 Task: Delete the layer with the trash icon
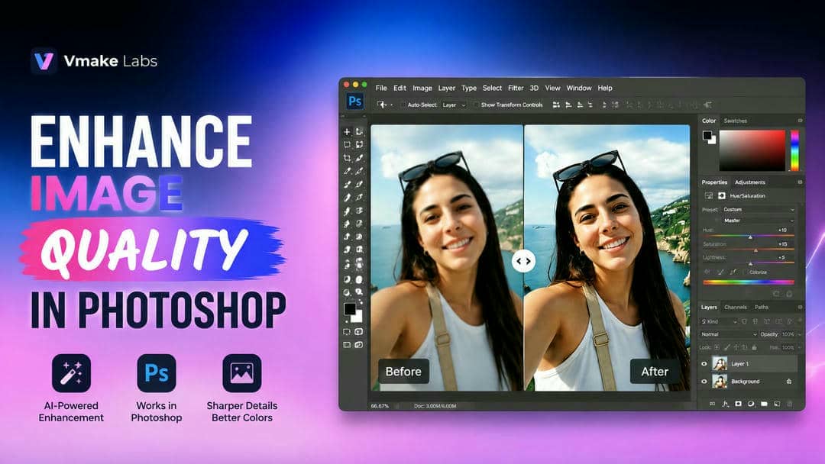pyautogui.click(x=790, y=404)
